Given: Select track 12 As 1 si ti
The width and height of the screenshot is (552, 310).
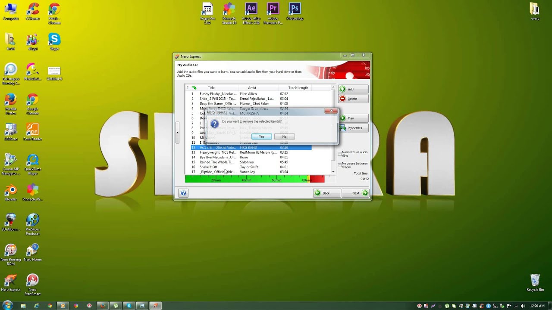Looking at the screenshot, I should (x=251, y=147).
